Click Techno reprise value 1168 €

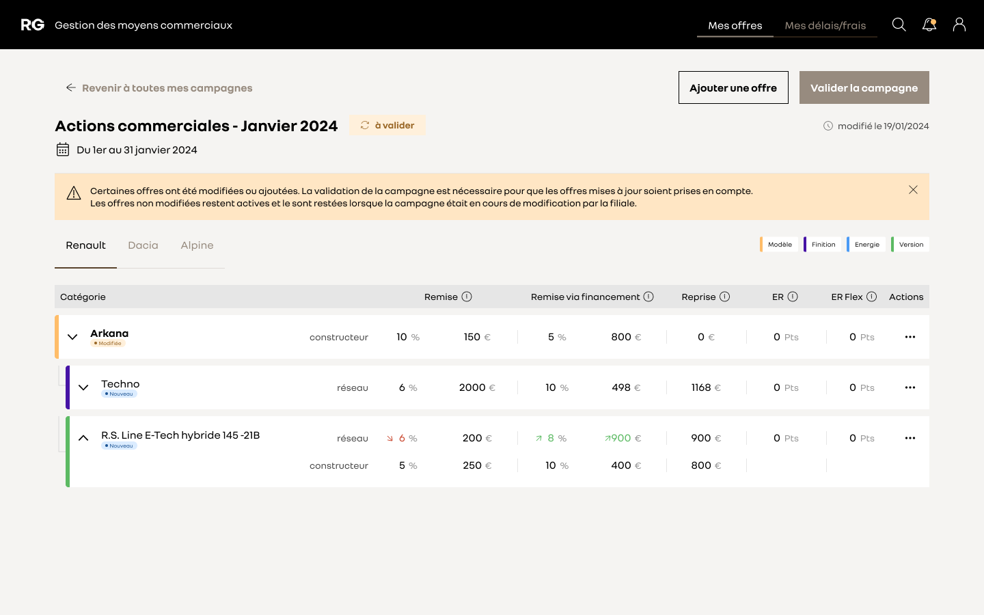[x=706, y=387]
